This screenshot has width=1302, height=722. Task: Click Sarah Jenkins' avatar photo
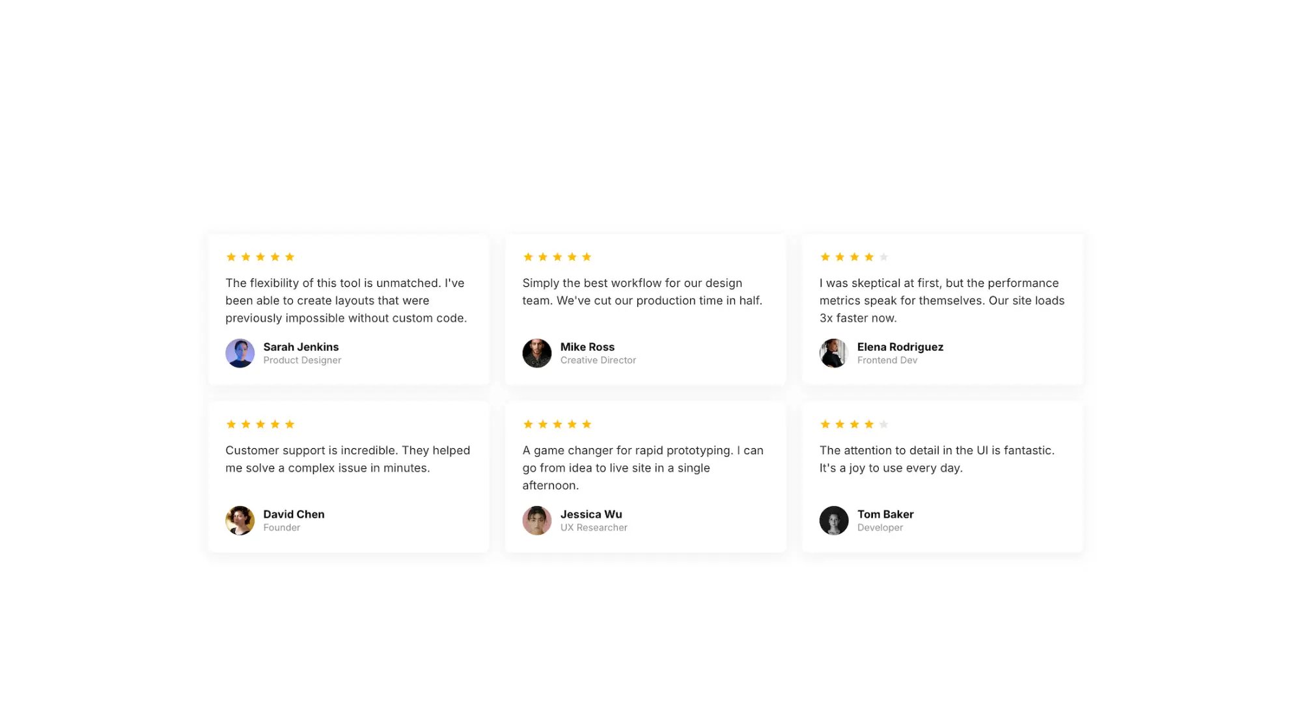[x=240, y=353]
